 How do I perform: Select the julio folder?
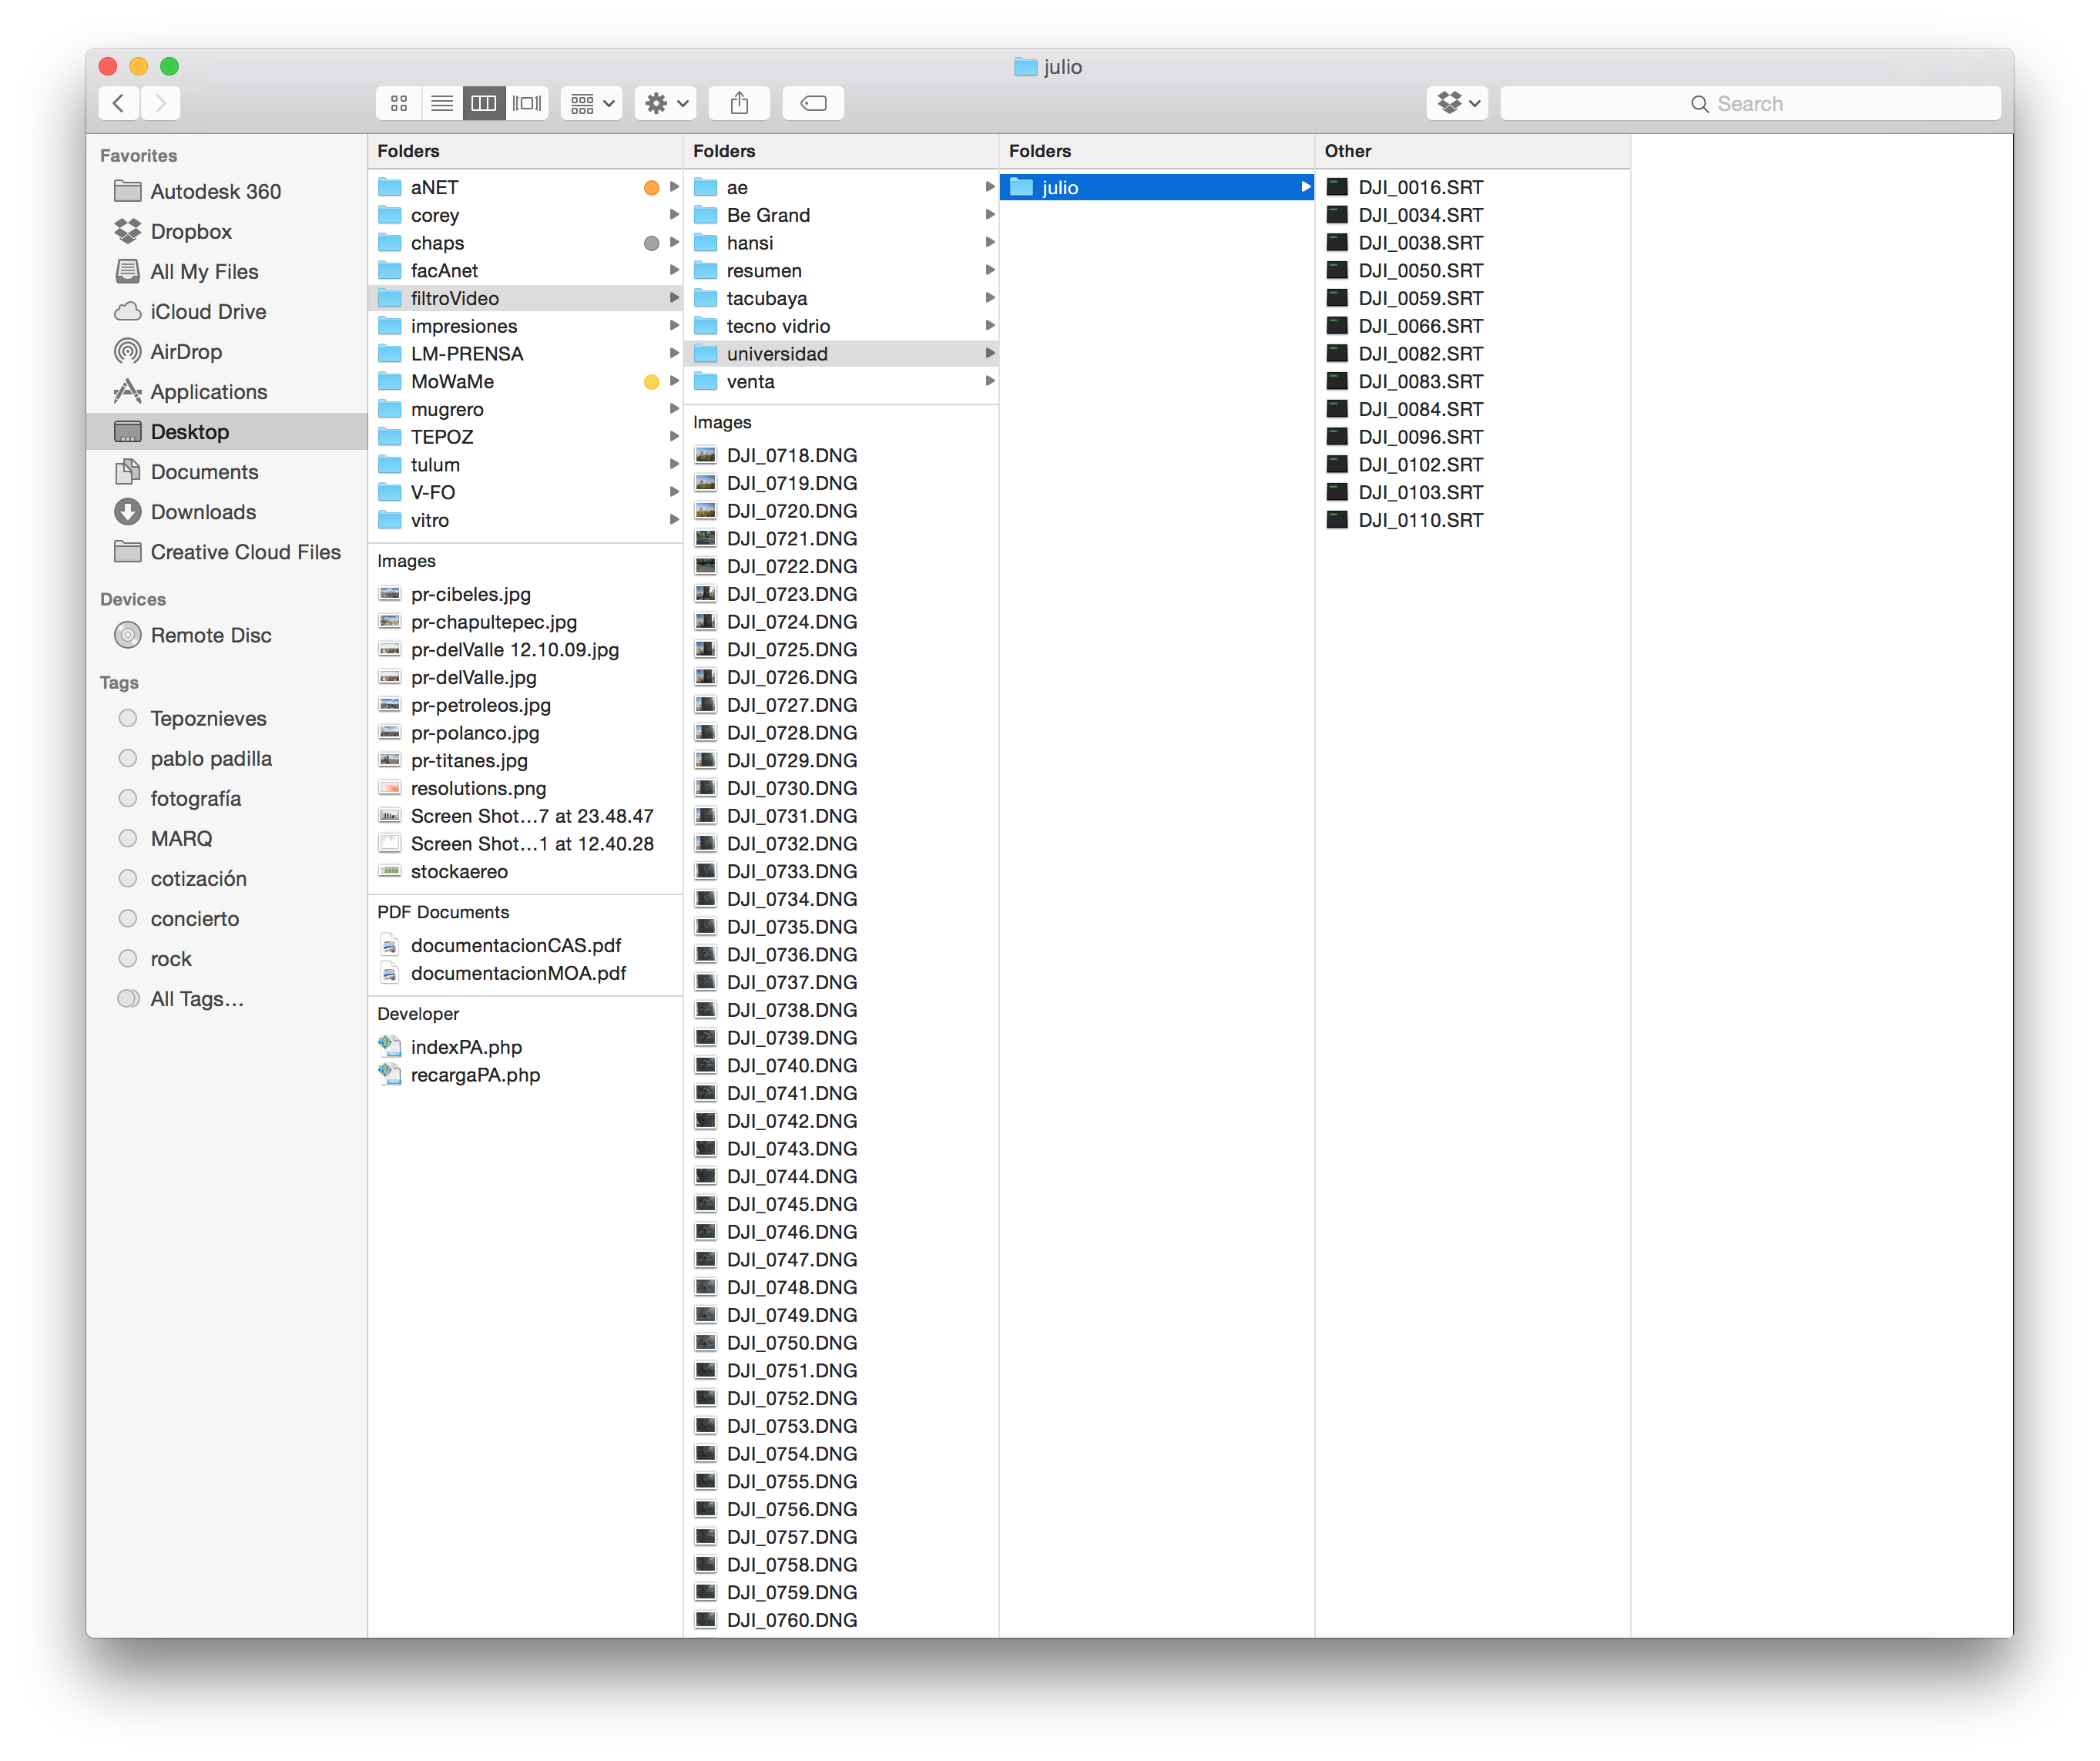(1157, 187)
